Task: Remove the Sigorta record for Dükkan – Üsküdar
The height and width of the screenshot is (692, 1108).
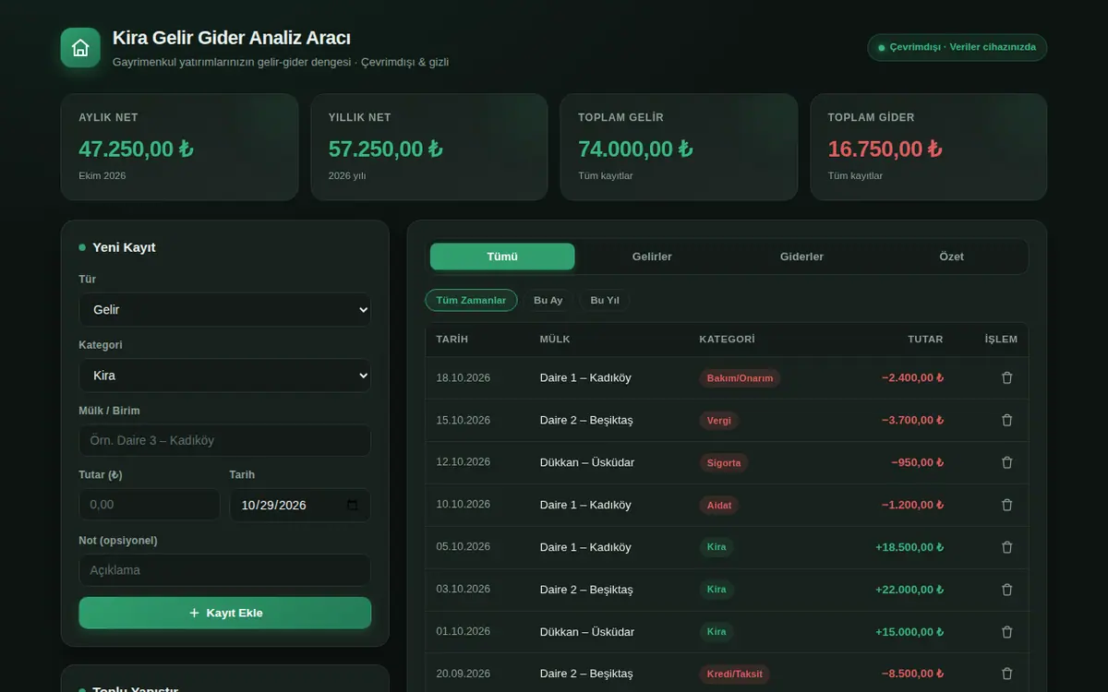Action: click(1006, 462)
